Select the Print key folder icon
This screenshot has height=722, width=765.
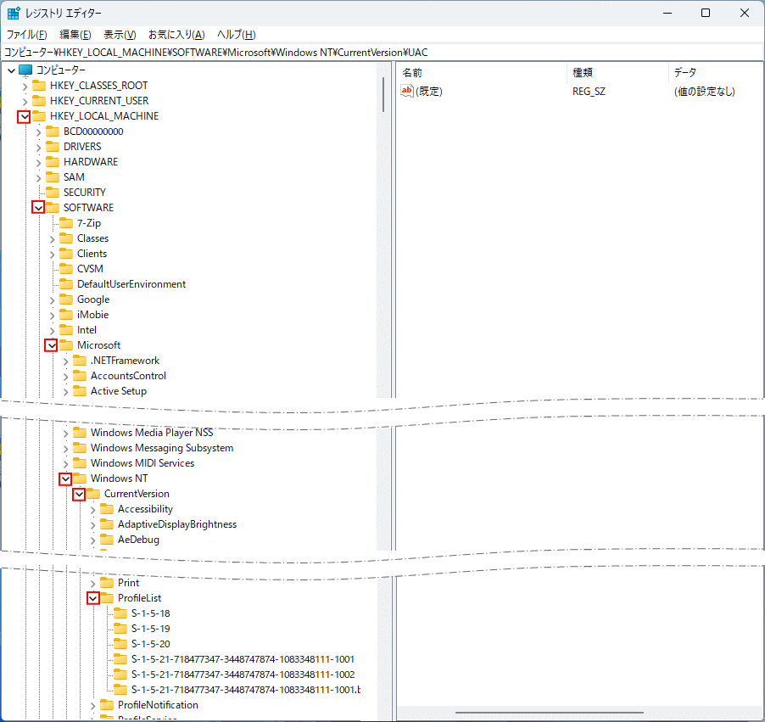pyautogui.click(x=105, y=582)
